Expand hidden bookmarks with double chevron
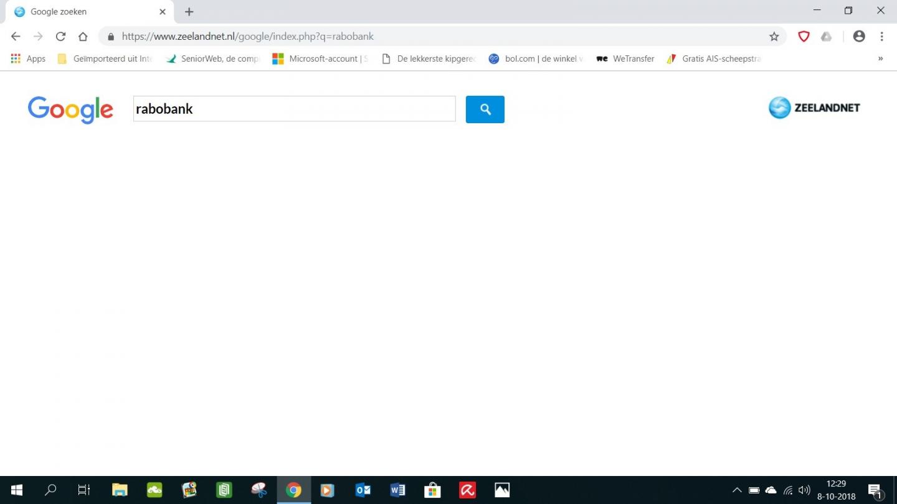Viewport: 897px width, 504px height. (880, 58)
